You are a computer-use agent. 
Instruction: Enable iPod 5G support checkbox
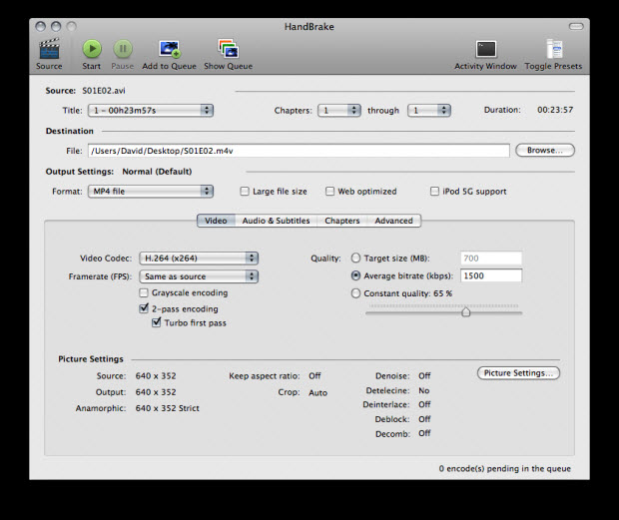pyautogui.click(x=434, y=192)
